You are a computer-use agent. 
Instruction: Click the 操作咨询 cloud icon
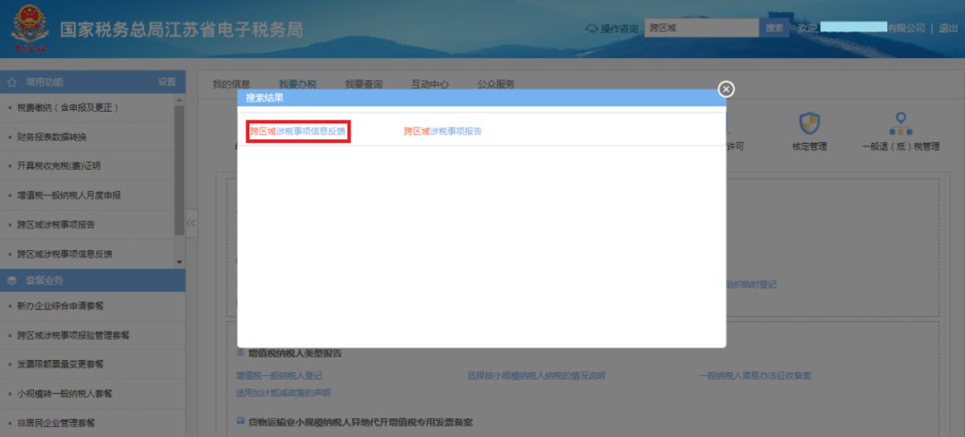[x=591, y=29]
